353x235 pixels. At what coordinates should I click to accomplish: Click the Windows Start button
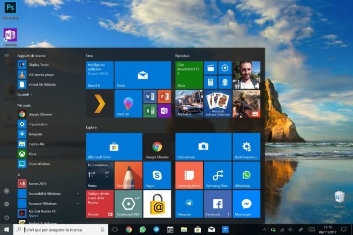click(7, 229)
